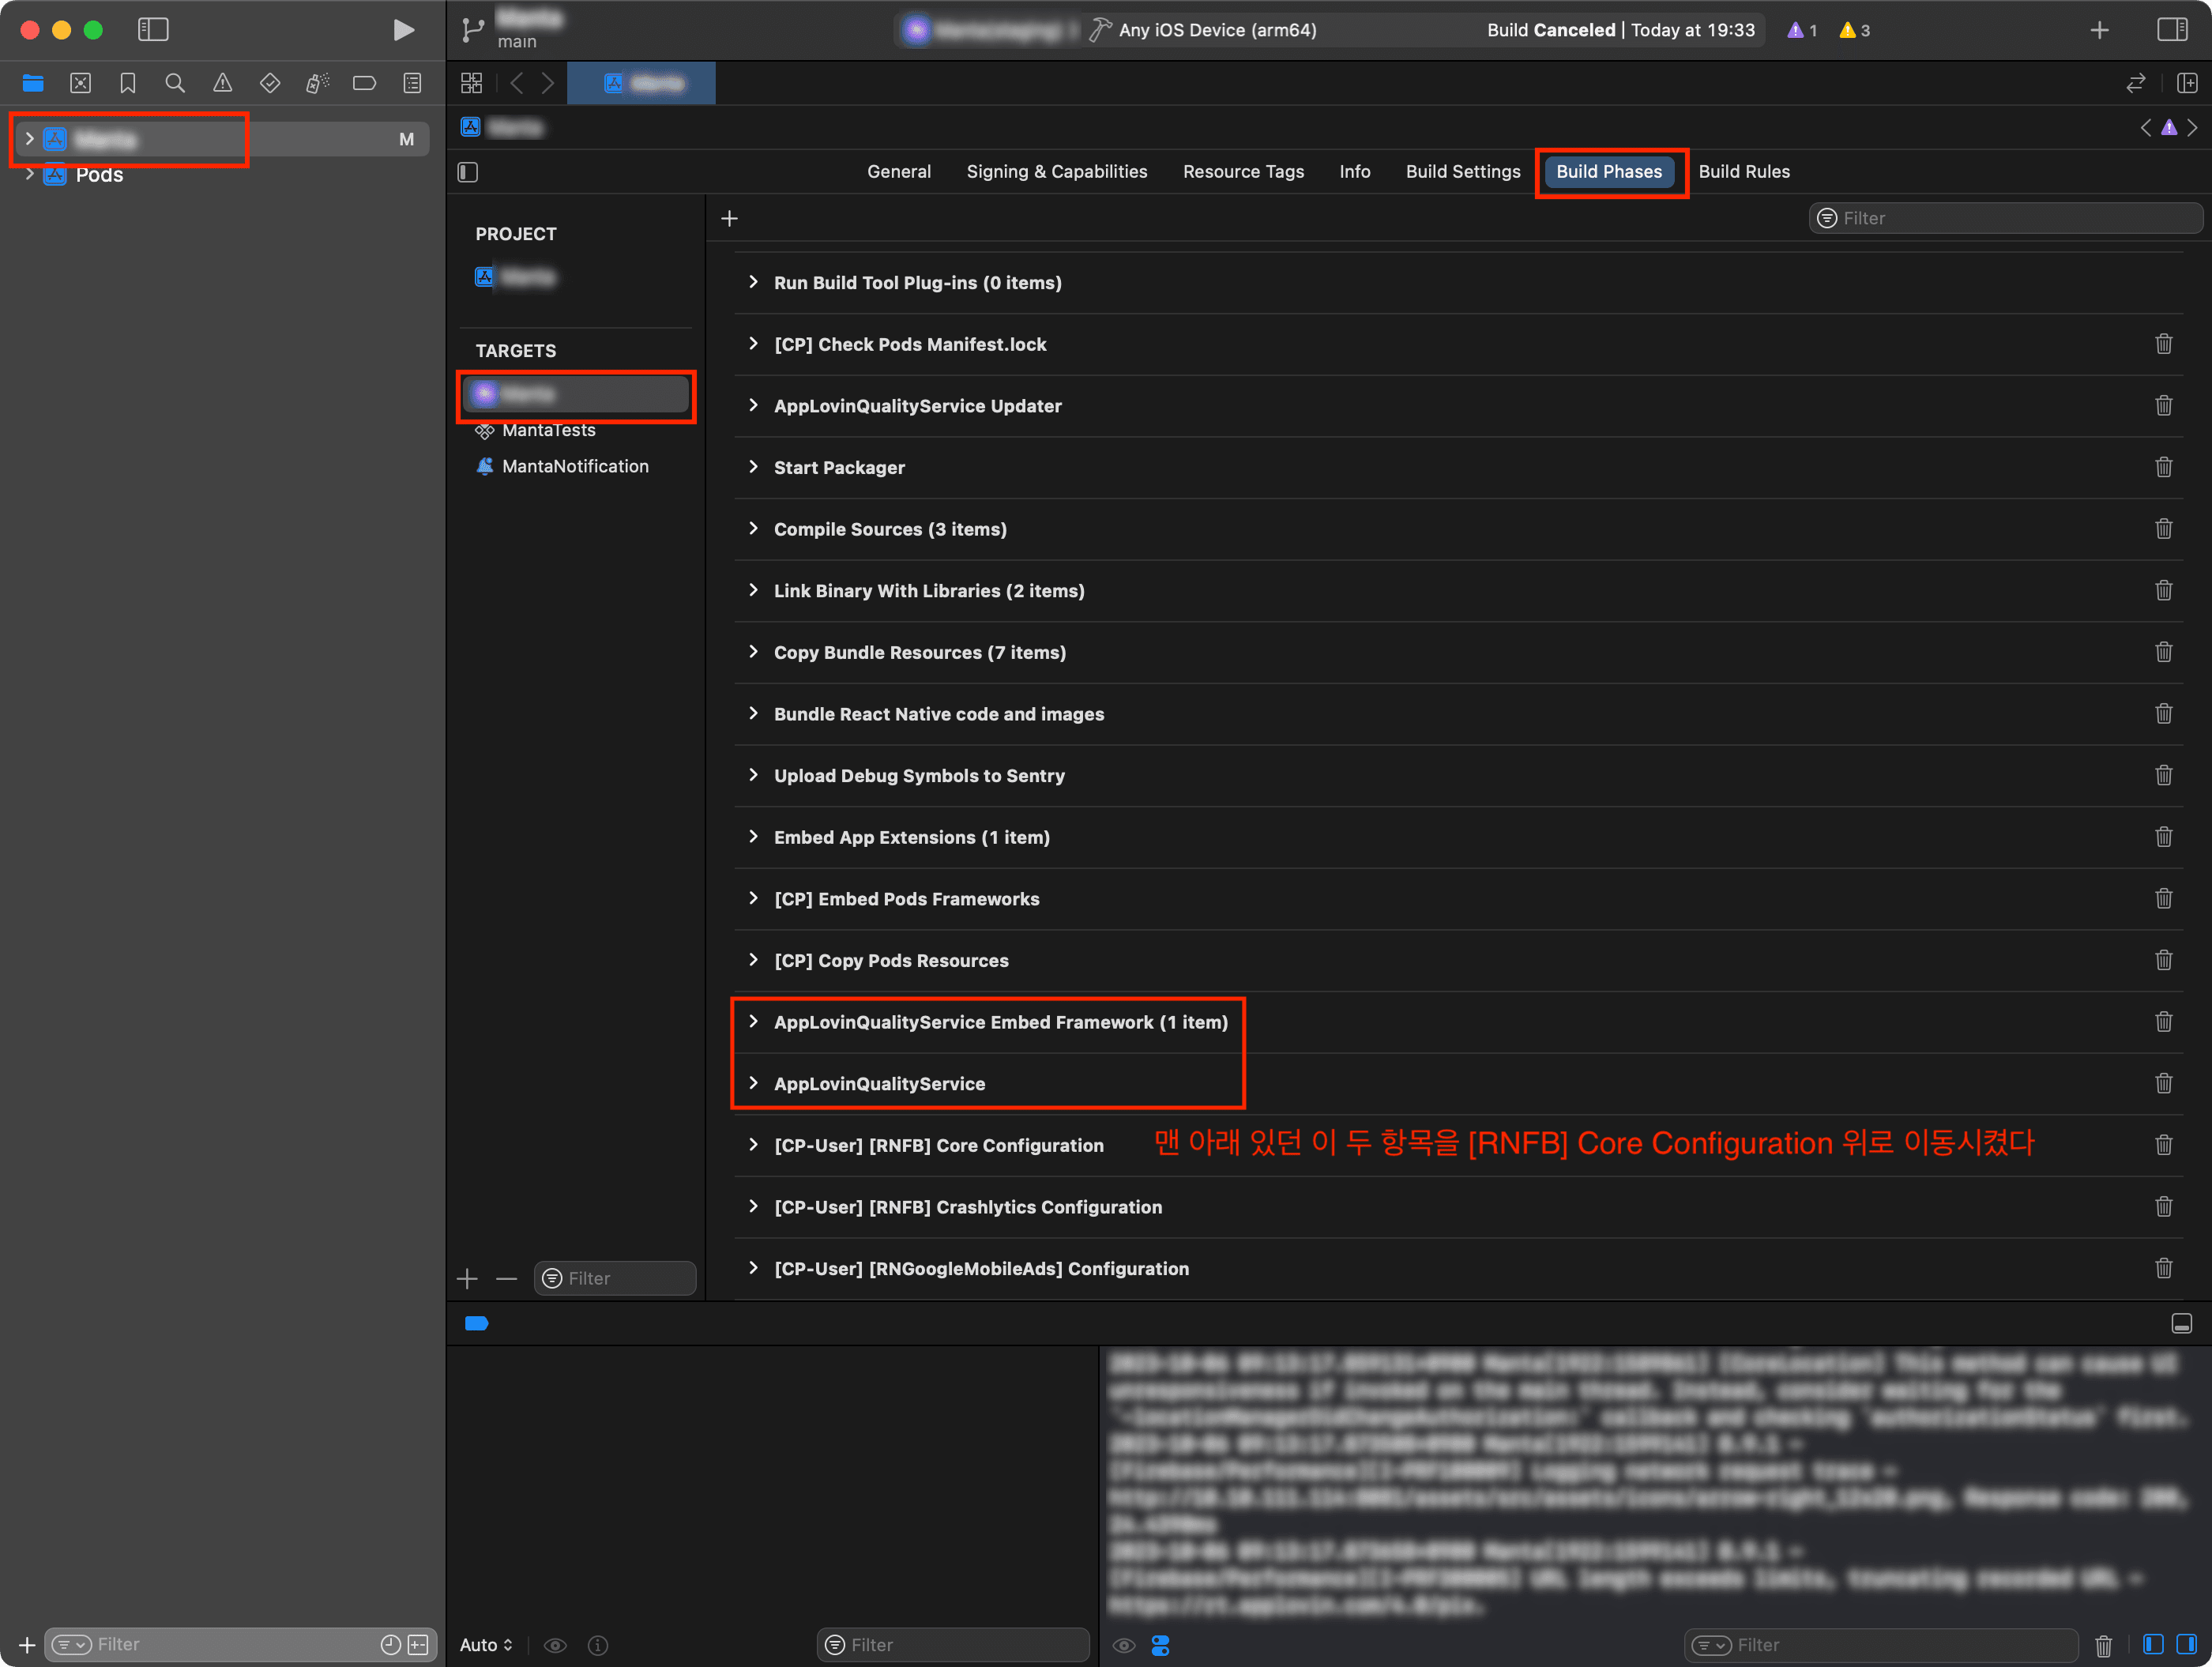Hide the debug area panel button

tap(2181, 1323)
